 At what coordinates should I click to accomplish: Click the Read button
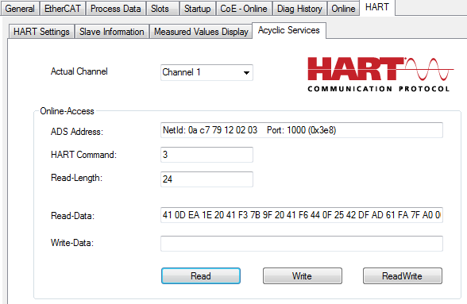[x=201, y=275]
